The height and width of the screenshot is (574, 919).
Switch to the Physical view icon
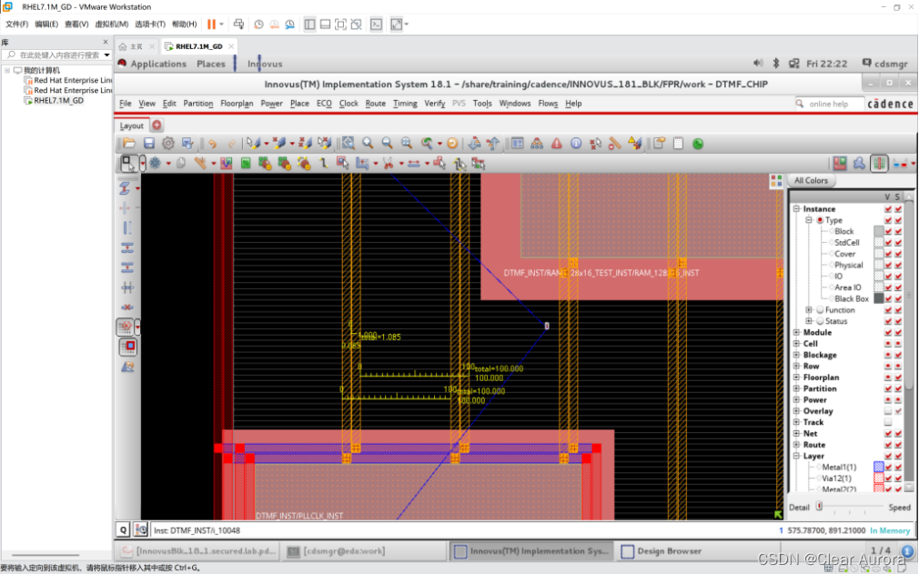pyautogui.click(x=879, y=164)
